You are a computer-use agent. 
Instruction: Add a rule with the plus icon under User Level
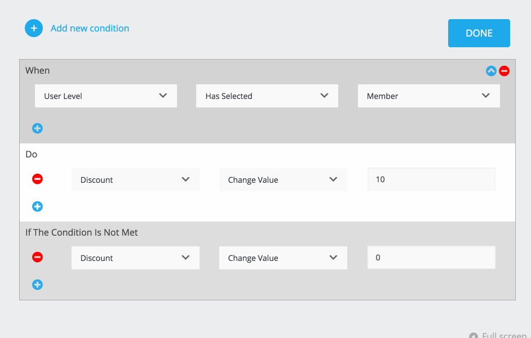37,128
